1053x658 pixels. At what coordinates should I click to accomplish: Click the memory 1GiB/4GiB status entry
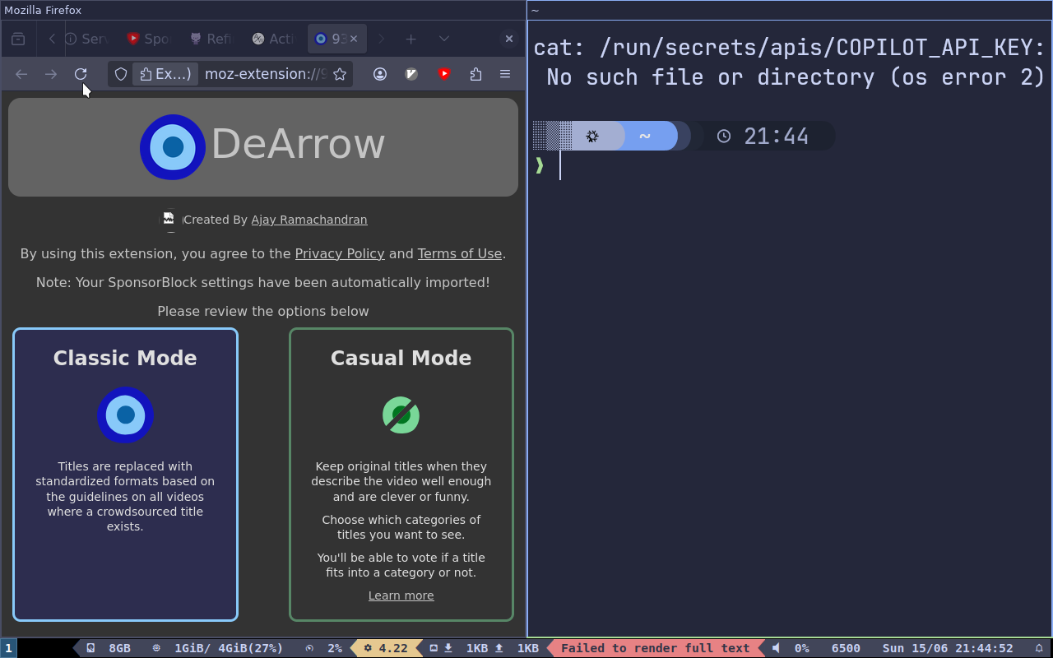(218, 648)
